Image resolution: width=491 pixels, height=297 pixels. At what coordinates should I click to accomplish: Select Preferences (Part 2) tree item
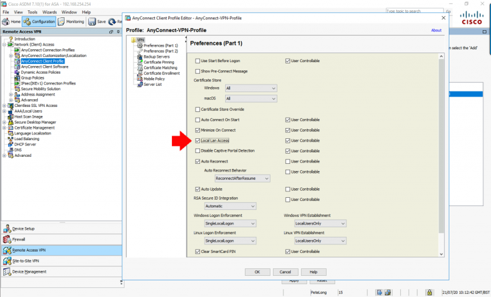point(160,51)
